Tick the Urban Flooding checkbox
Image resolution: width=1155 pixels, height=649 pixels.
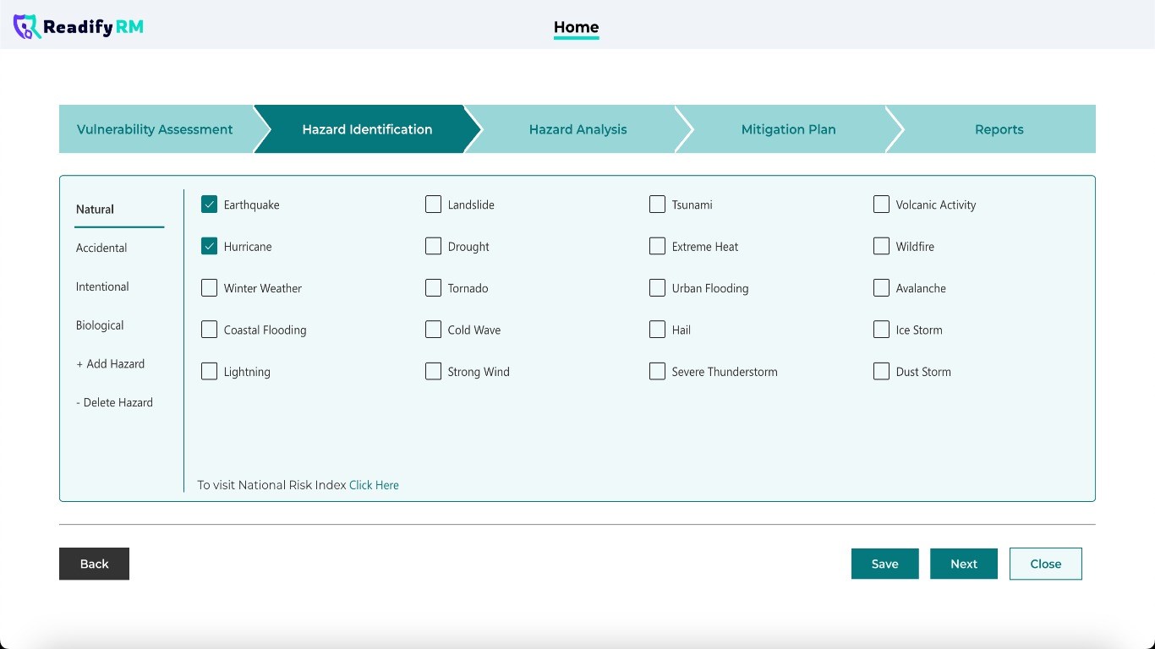[657, 288]
